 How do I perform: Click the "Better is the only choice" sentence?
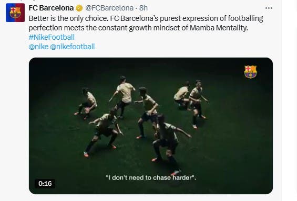pyautogui.click(x=68, y=18)
